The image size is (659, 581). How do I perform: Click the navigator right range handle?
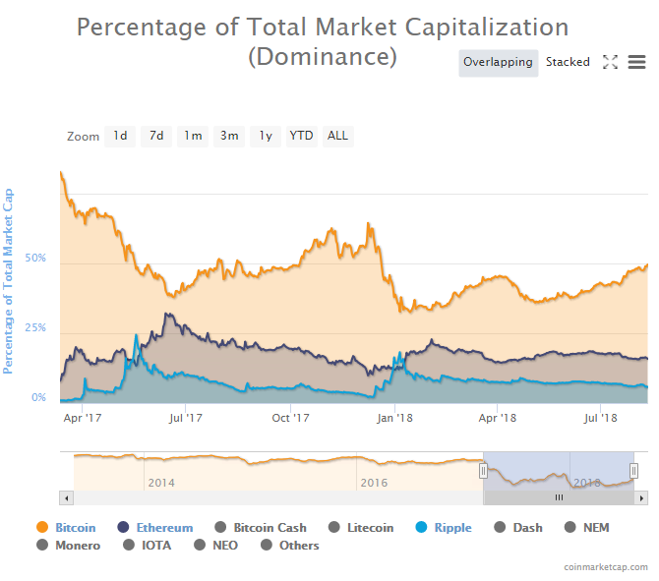click(x=633, y=471)
